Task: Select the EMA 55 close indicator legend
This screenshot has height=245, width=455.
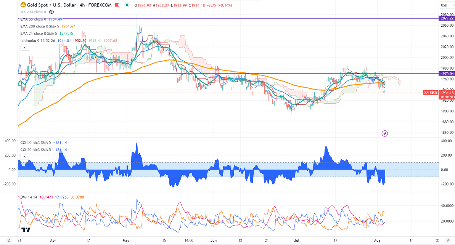Action: coord(33,19)
